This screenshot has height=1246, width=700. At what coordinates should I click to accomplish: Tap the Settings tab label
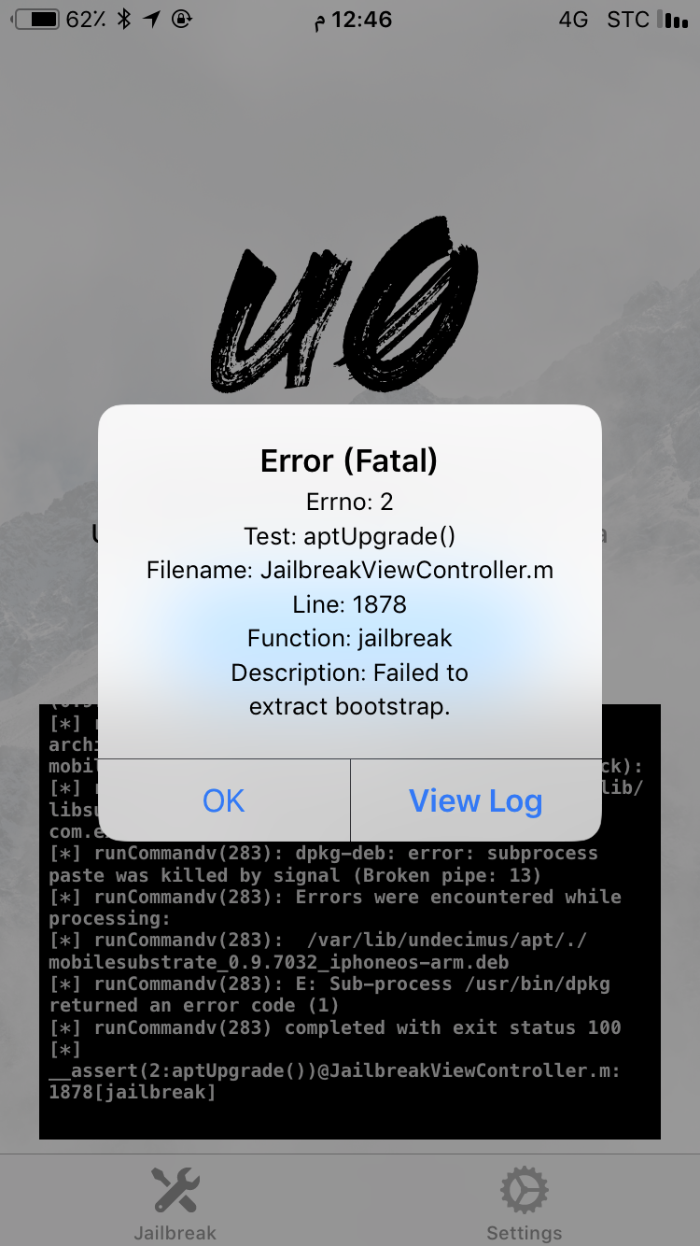[525, 1233]
